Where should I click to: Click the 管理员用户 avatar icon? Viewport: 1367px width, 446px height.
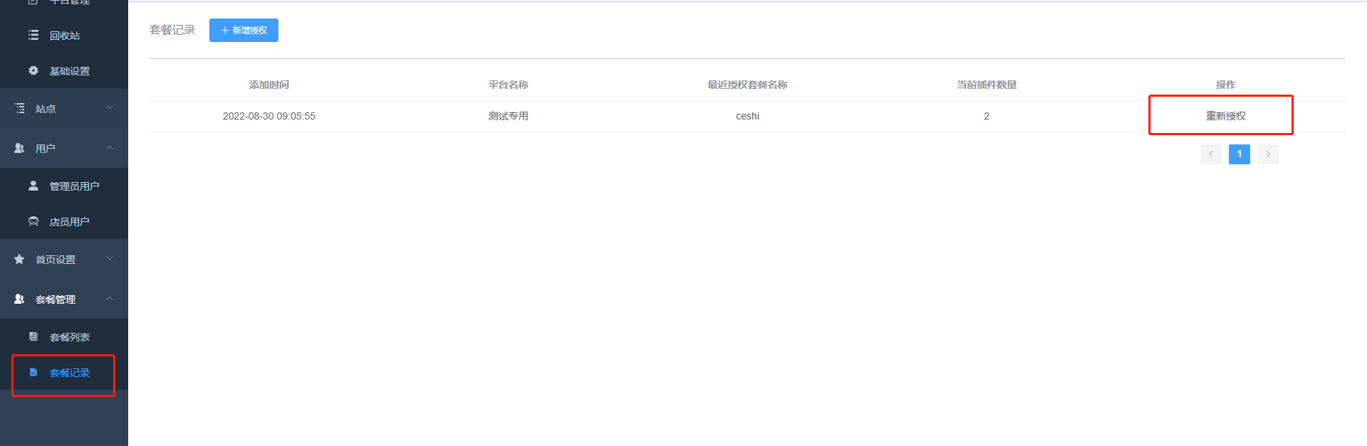(33, 186)
